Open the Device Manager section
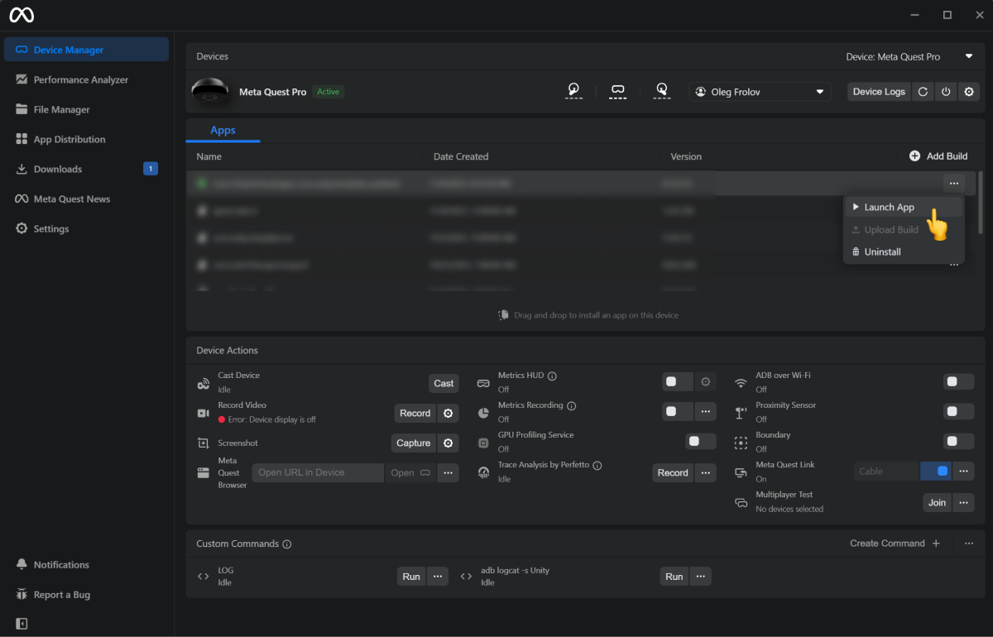 [x=86, y=50]
